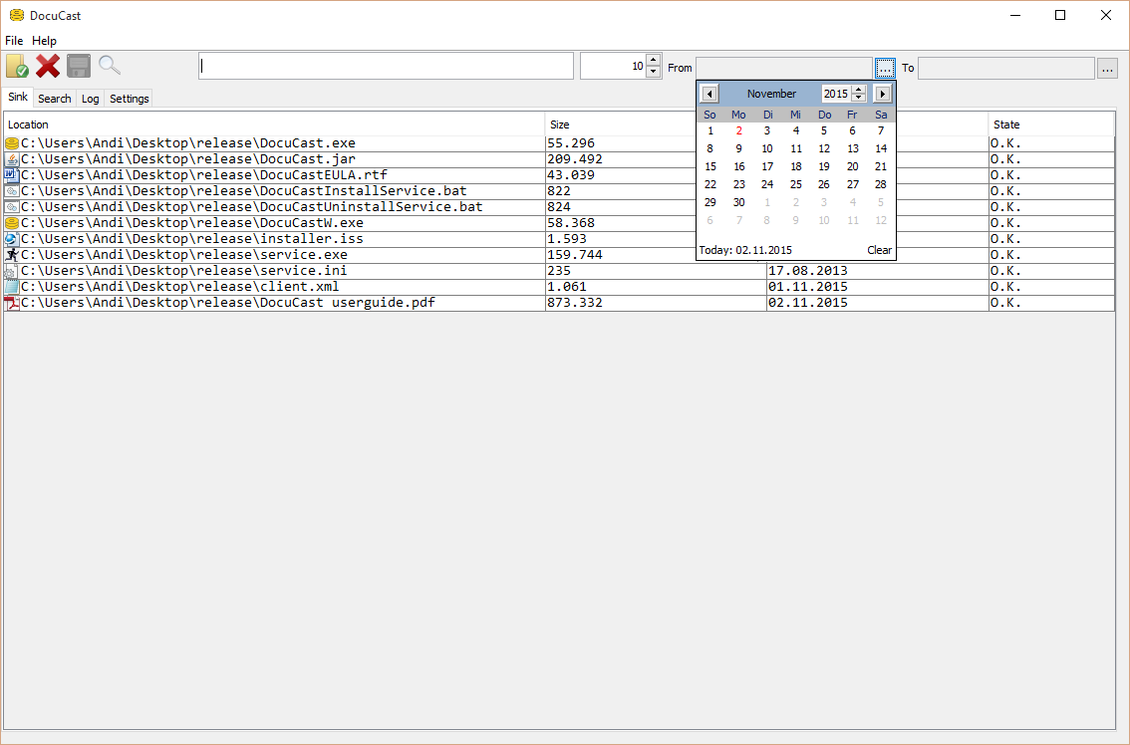1130x745 pixels.
Task: Decrease the result count spinner value
Action: 653,72
